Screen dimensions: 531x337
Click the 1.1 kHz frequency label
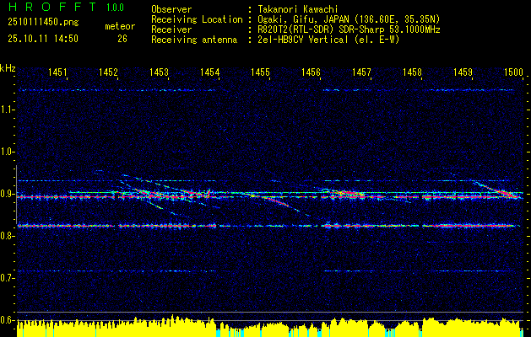(7, 110)
